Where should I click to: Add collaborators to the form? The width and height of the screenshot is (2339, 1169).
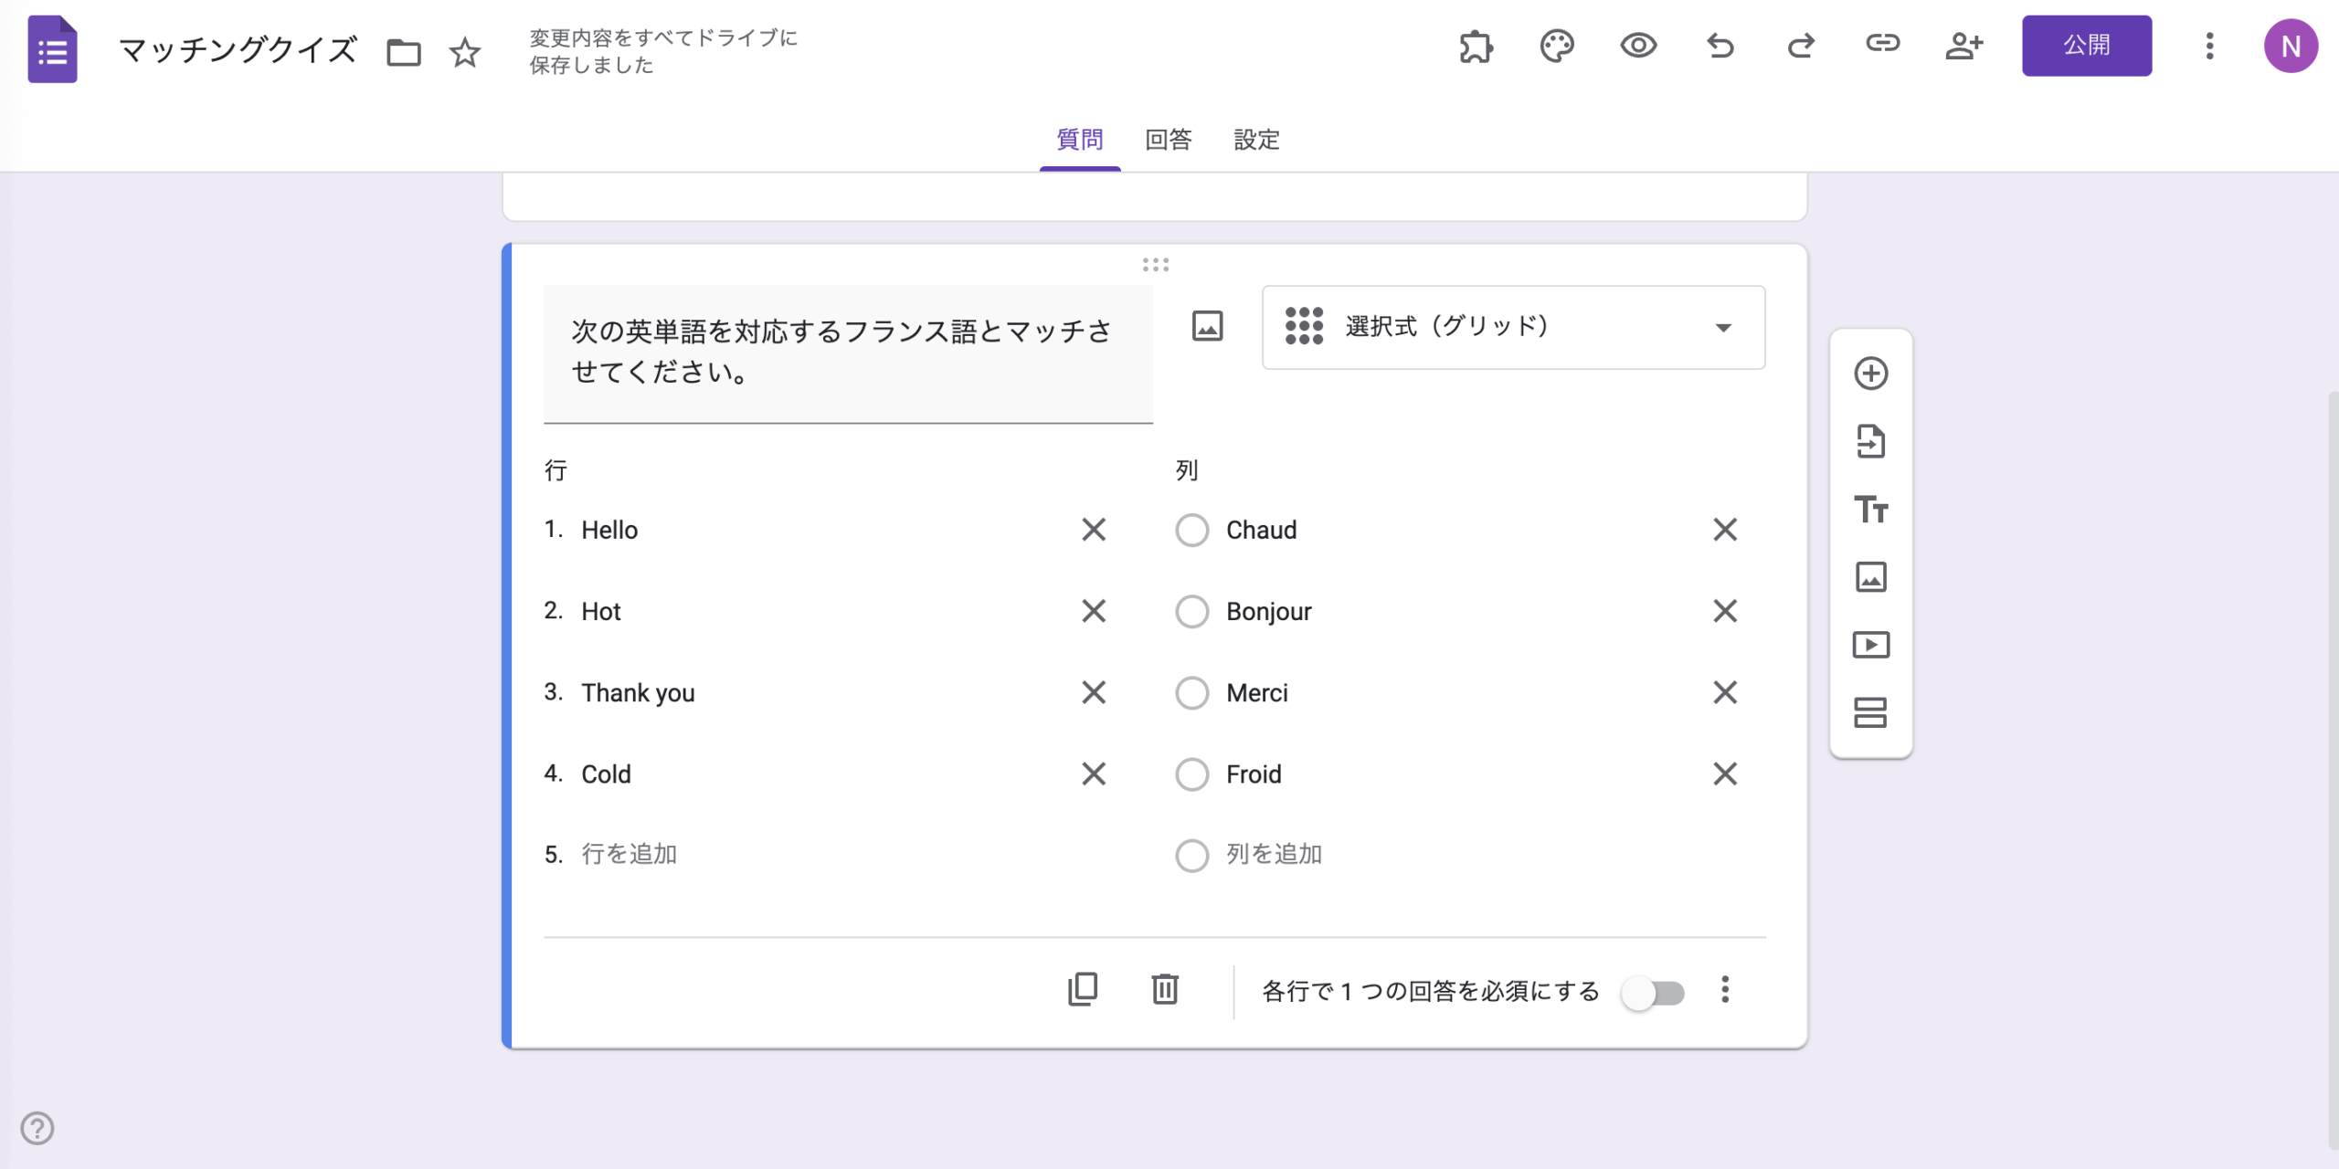point(1963,46)
